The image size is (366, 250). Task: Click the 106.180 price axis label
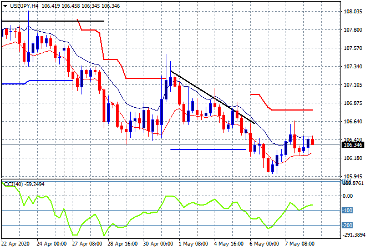[x=353, y=158]
